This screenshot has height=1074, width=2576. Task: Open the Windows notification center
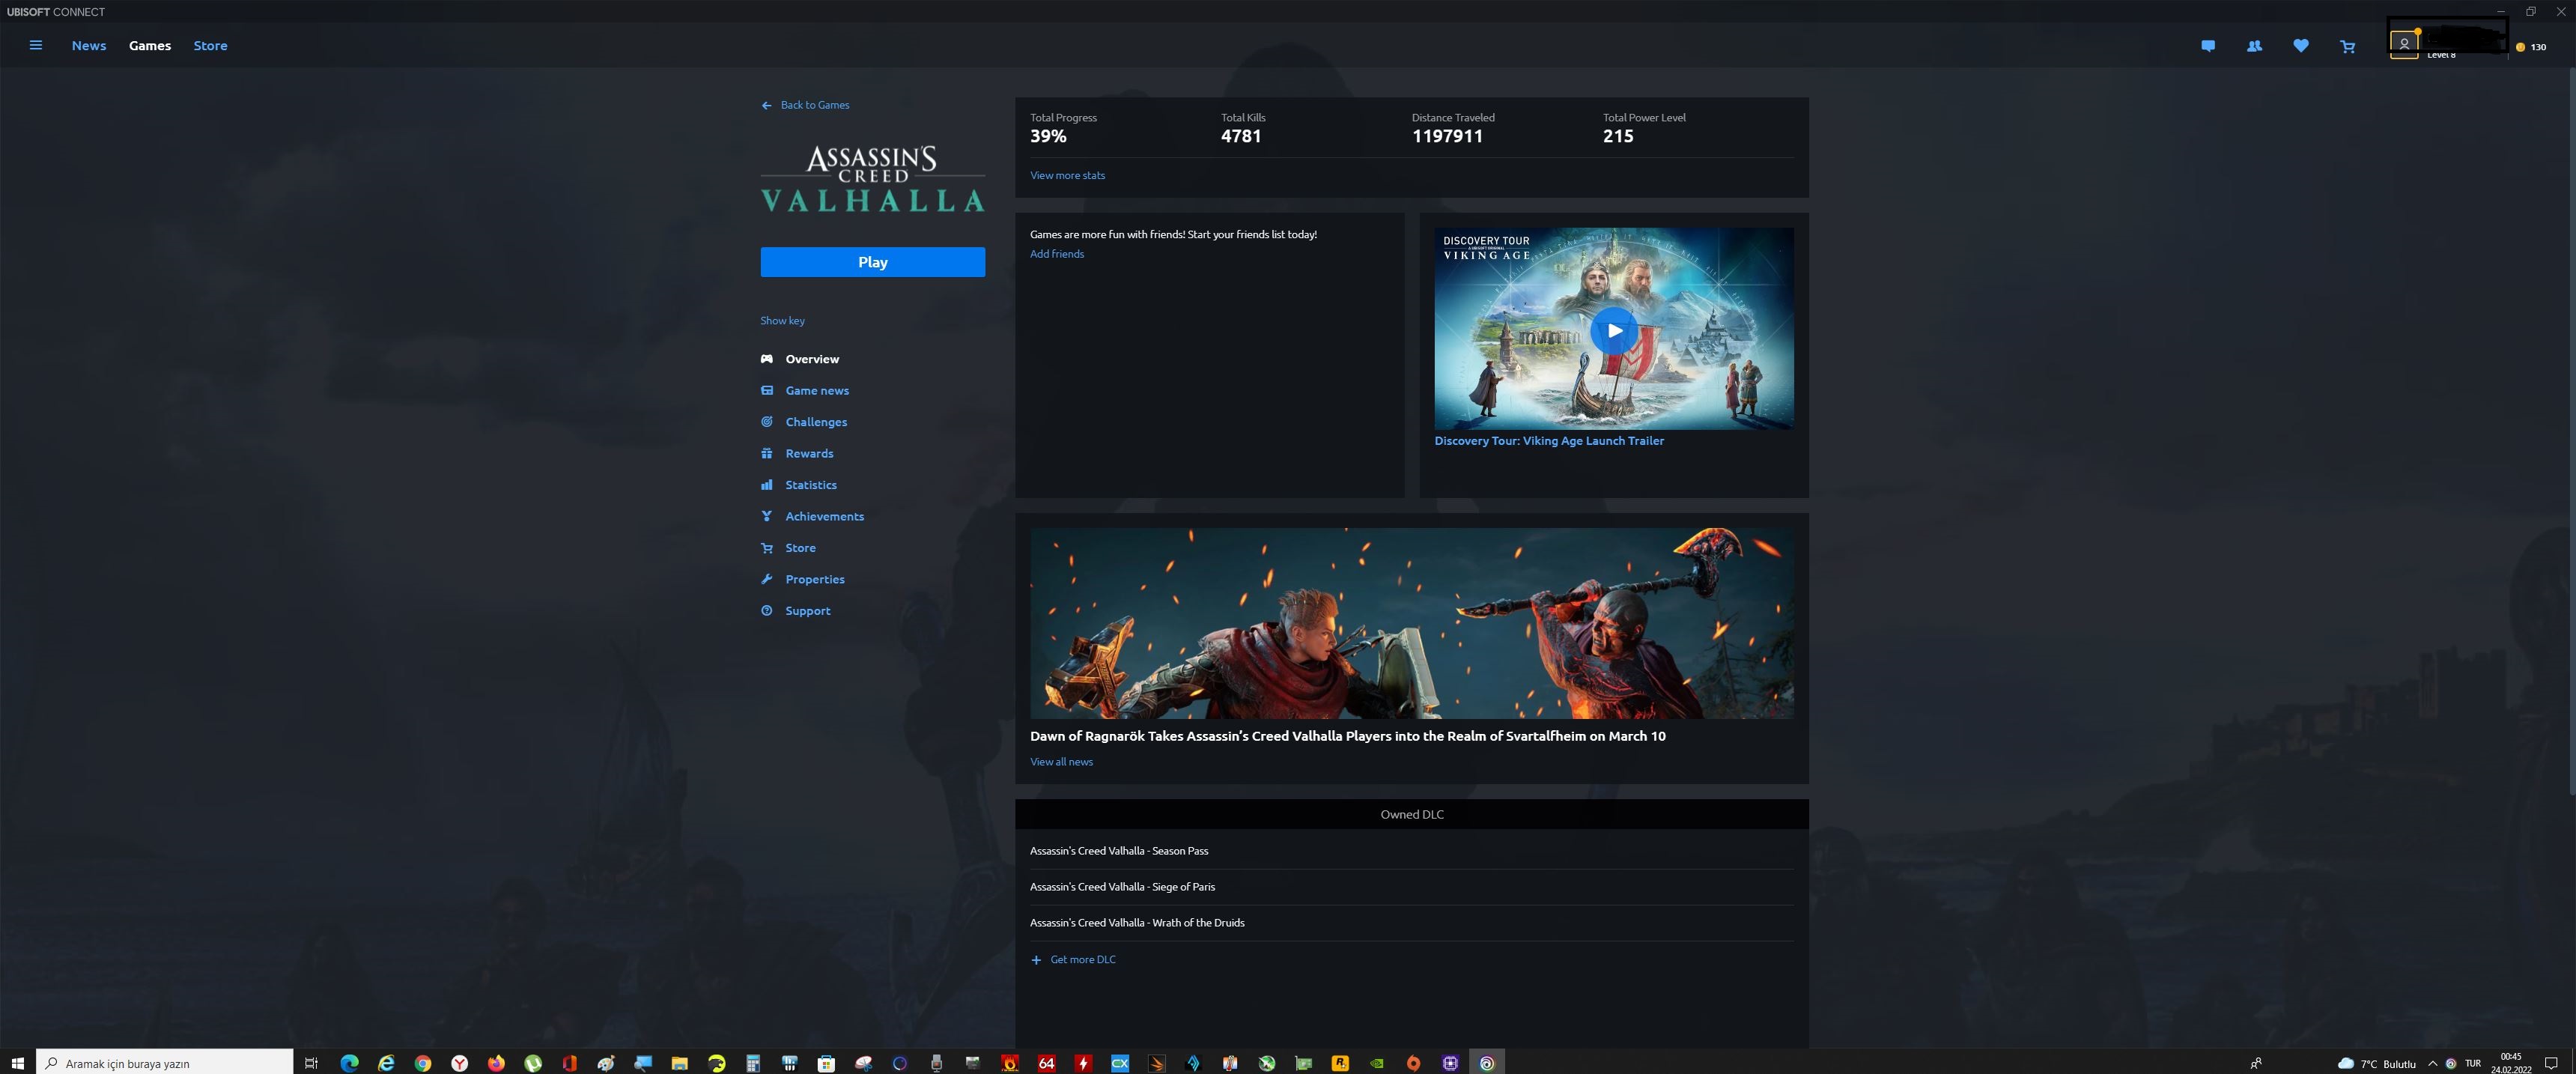(2551, 1063)
